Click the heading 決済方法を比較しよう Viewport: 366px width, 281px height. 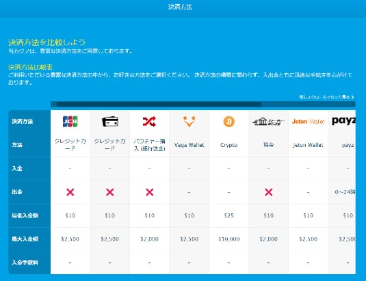pyautogui.click(x=47, y=42)
